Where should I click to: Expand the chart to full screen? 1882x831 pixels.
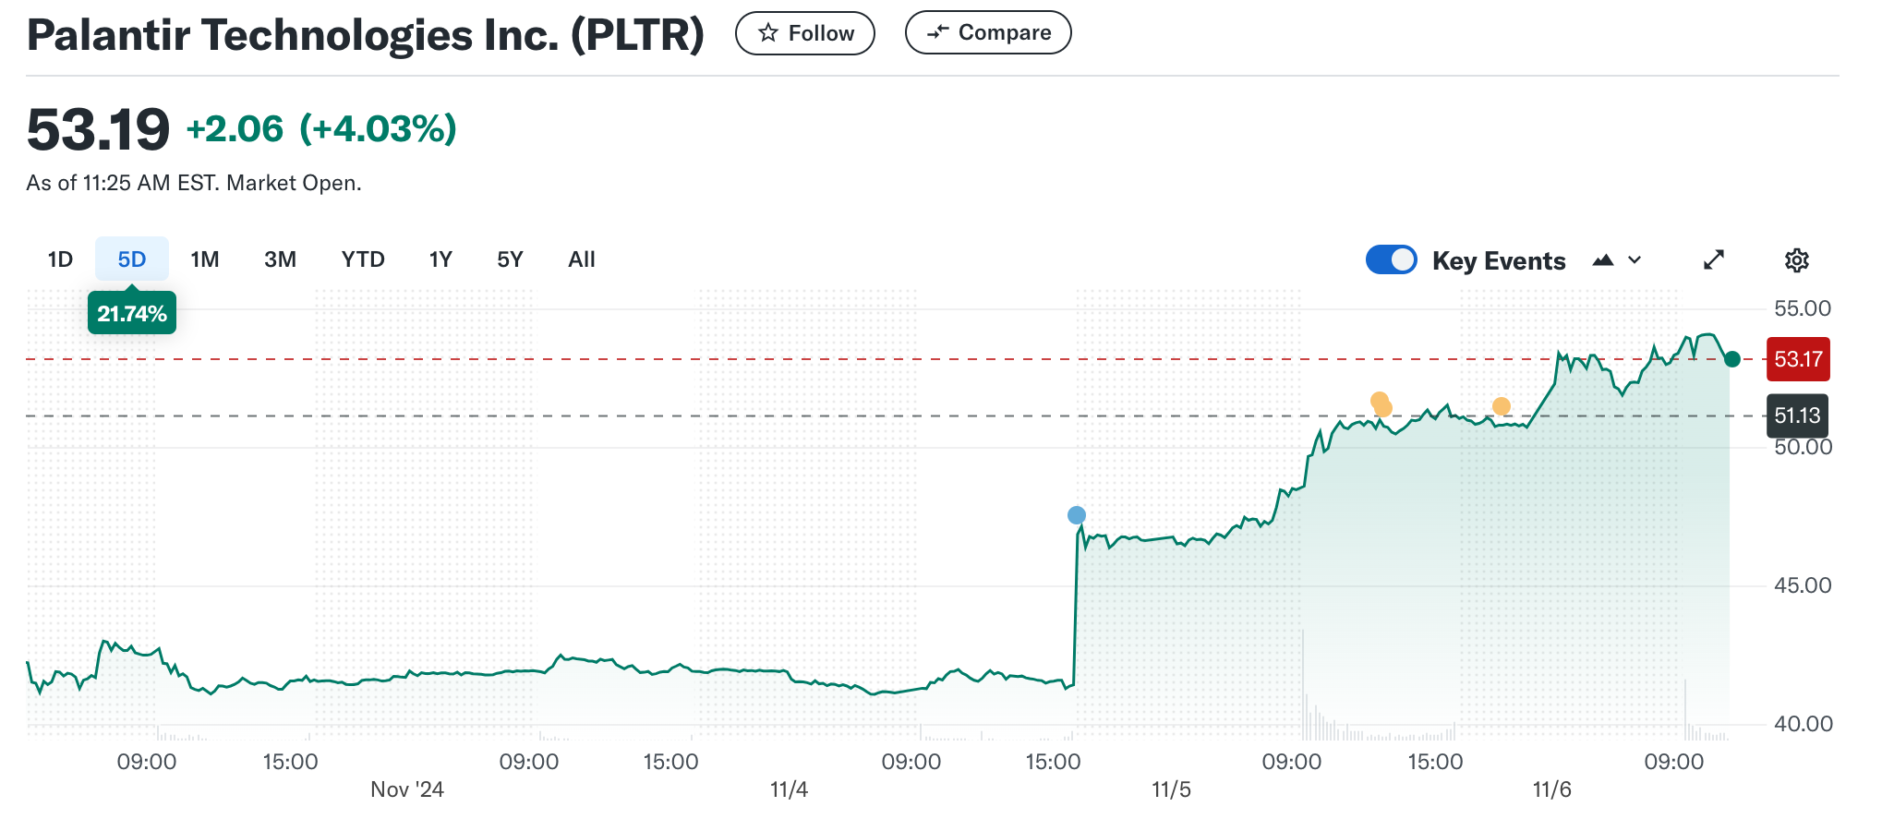tap(1713, 260)
